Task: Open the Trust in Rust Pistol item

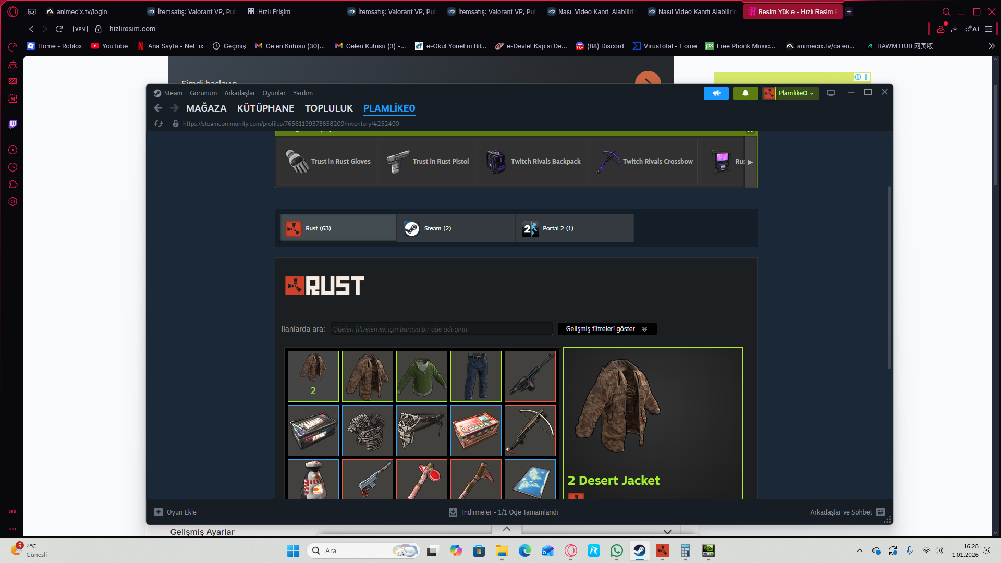Action: click(x=427, y=162)
